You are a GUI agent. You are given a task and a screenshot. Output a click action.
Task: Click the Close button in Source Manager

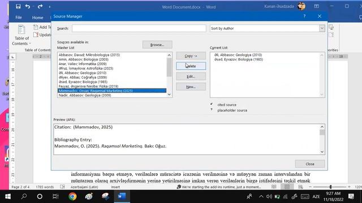(x=310, y=164)
